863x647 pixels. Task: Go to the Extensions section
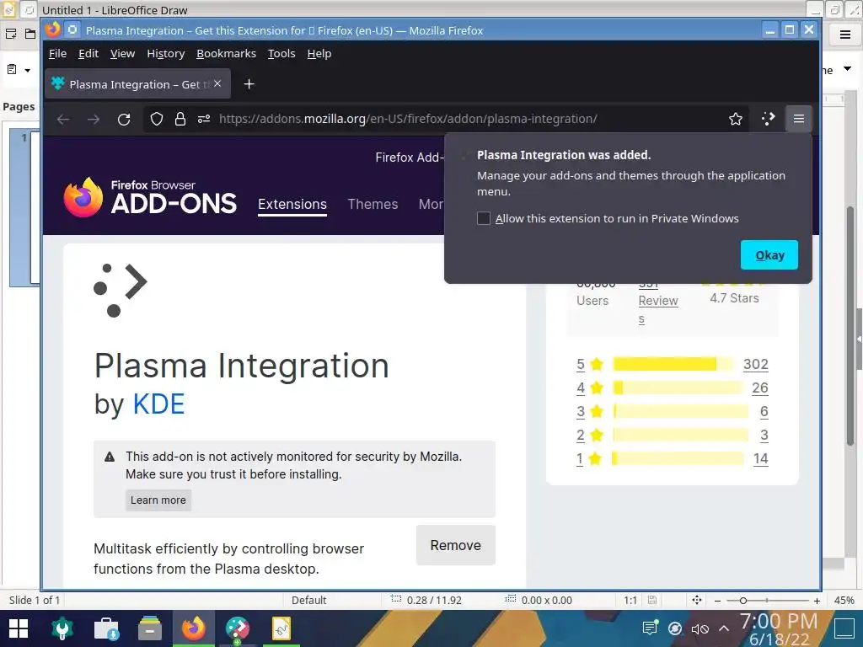(x=292, y=204)
